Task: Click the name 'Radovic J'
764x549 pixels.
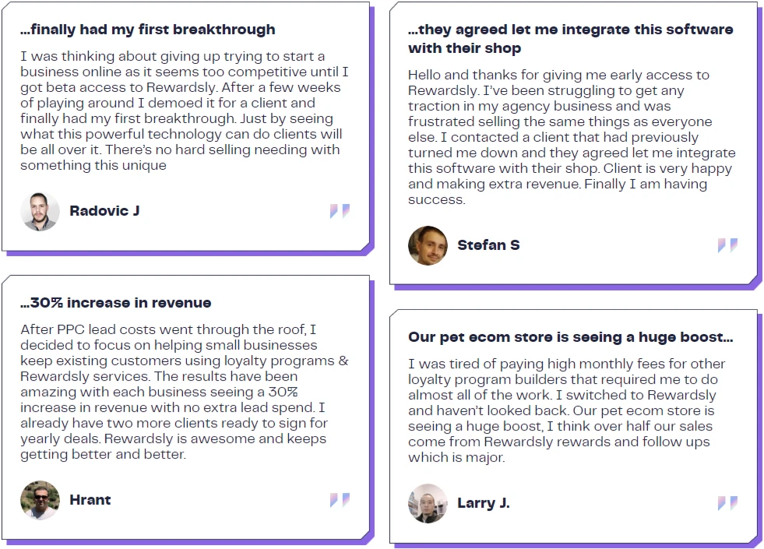Action: pyautogui.click(x=104, y=211)
